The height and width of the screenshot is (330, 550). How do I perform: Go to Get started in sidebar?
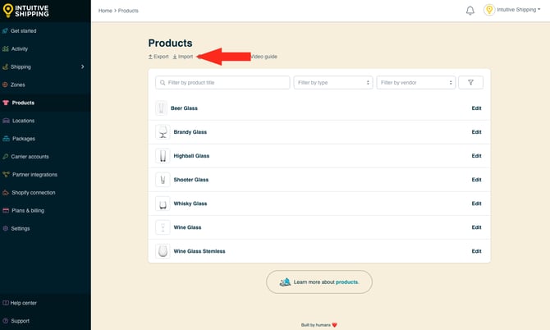24,31
